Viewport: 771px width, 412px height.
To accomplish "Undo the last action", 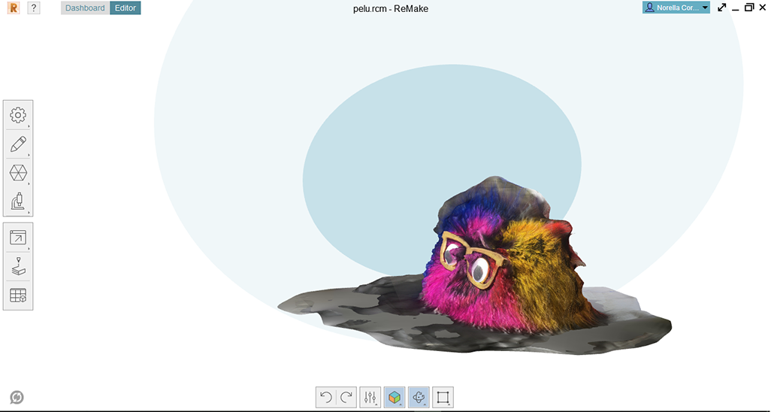I will tap(325, 397).
